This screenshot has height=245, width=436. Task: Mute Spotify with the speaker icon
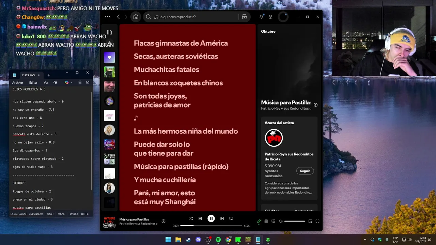[281, 221]
